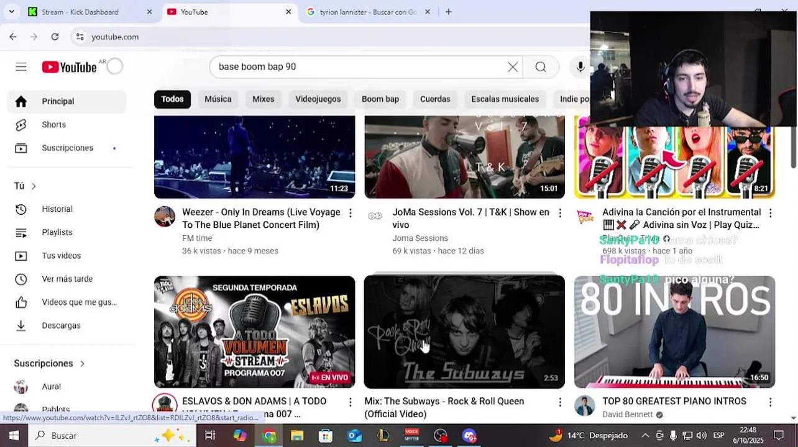Expand the Tú section chevron
Viewport: 798px width, 447px height.
34,186
